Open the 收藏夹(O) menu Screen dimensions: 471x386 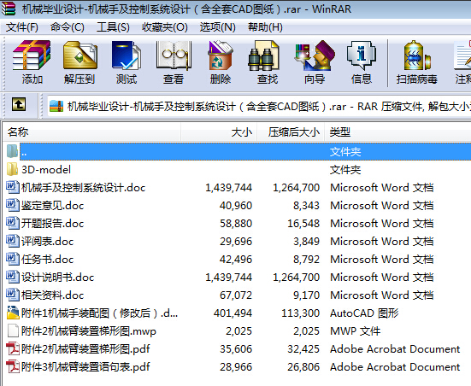(165, 27)
